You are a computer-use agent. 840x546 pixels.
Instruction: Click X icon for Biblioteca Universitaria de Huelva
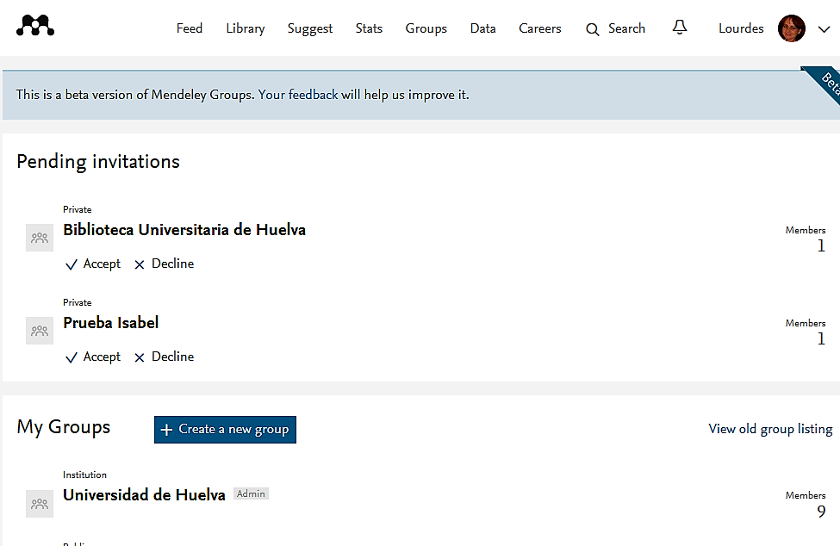point(140,265)
